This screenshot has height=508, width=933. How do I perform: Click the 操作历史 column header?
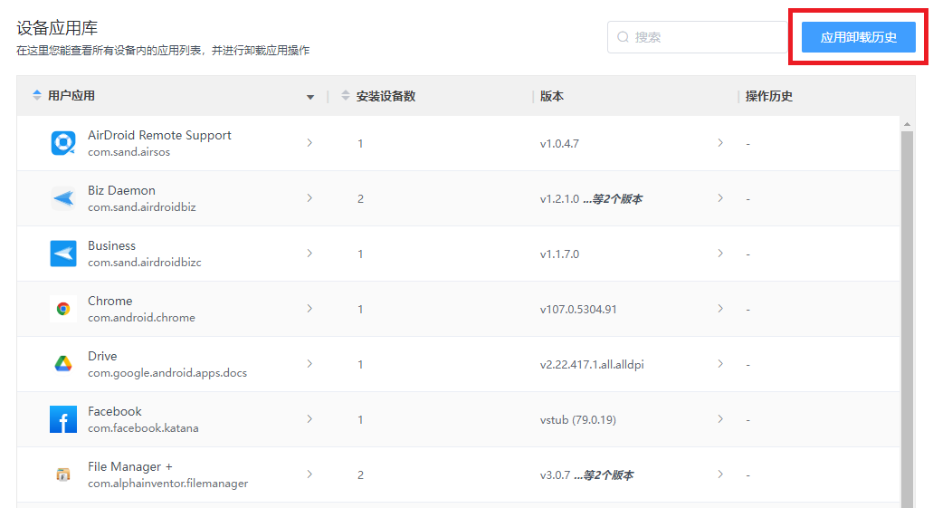(769, 96)
